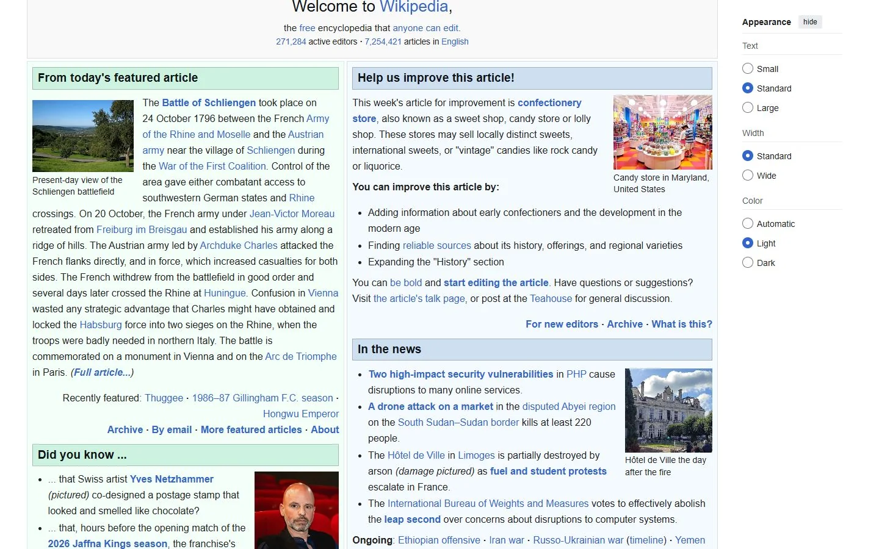Screen dimensions: 879x549
Task: Click the 7,254,421 articles count link
Action: point(383,41)
